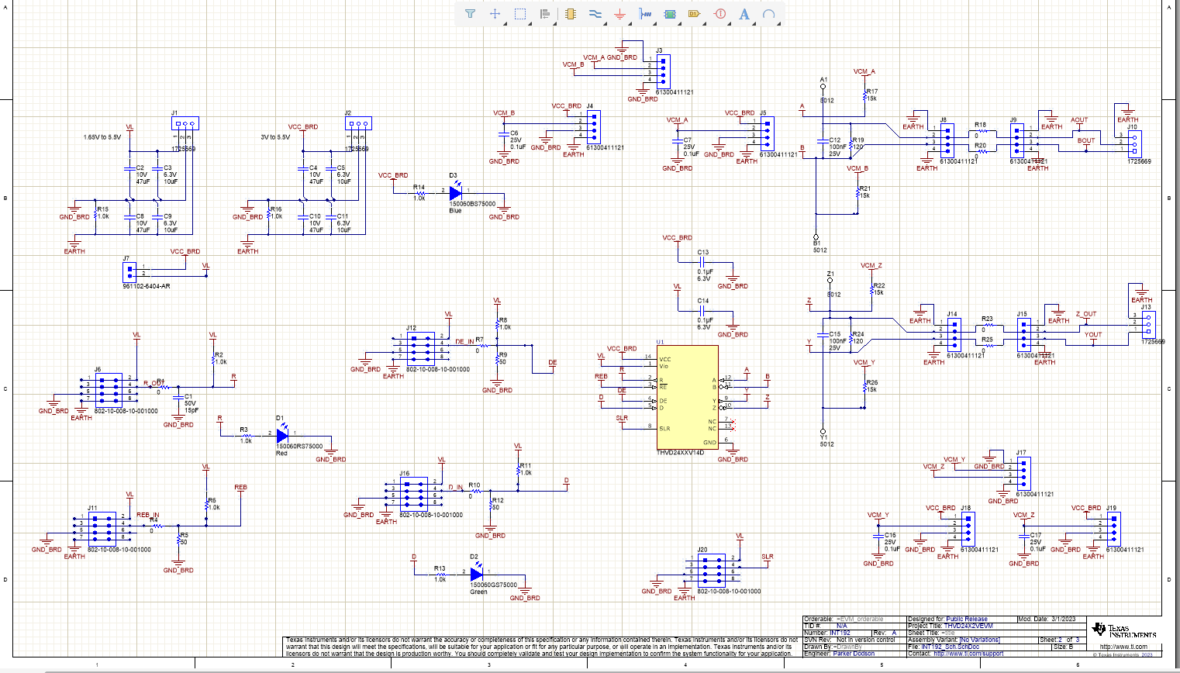Click the green sheet symbol placement icon
The height and width of the screenshot is (673, 1180).
pos(670,13)
